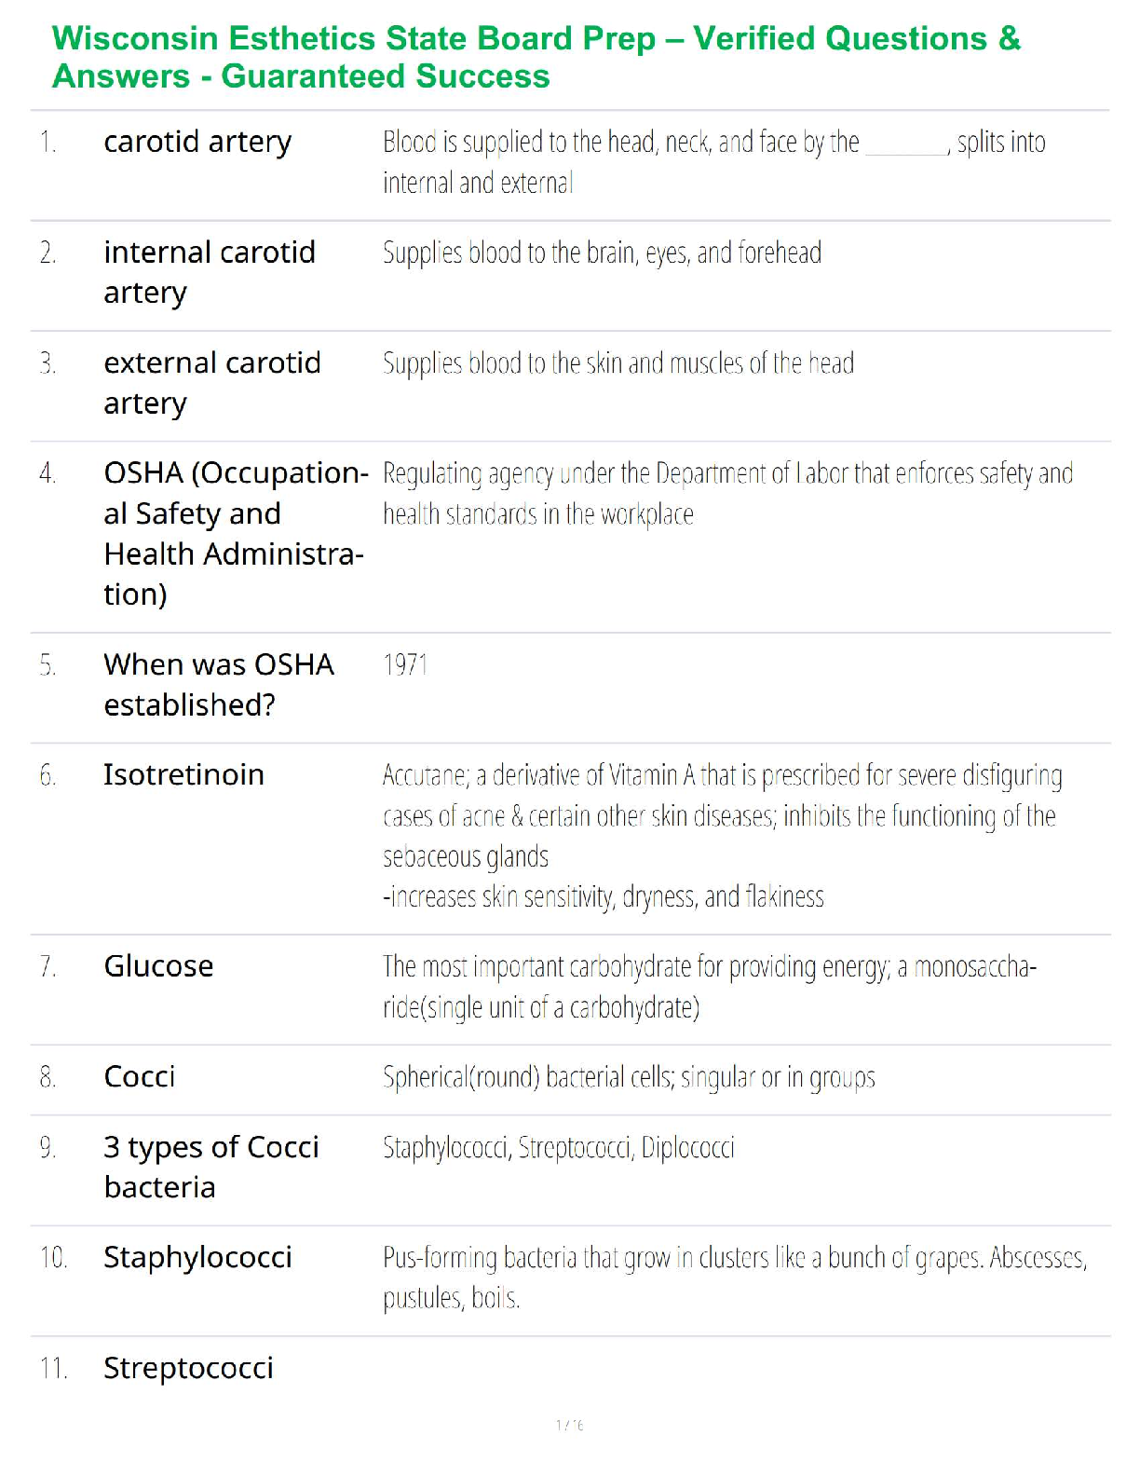Image resolution: width=1140 pixels, height=1476 pixels.
Task: Click the "Pus-forming bacteria" definition
Action: 734,1278
